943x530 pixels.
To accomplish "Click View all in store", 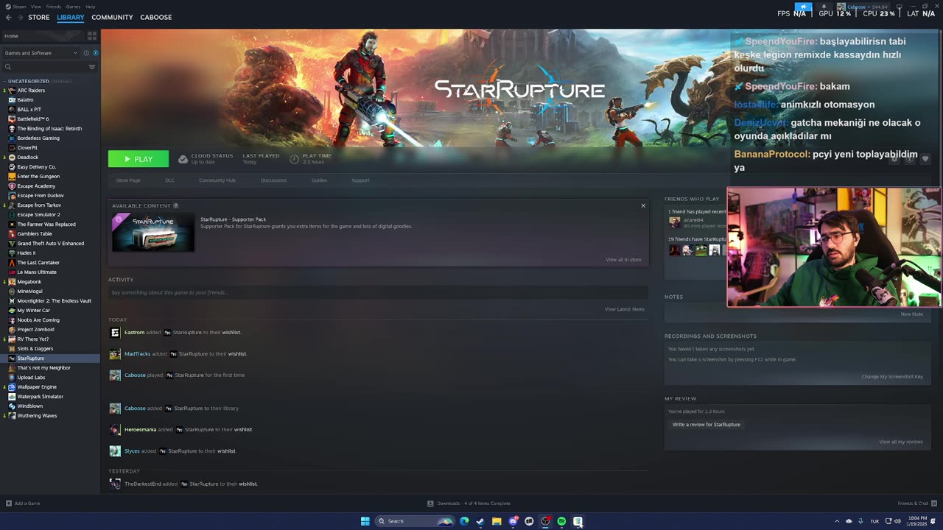I will [623, 259].
